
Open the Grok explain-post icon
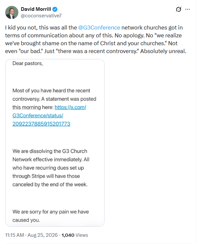point(178,9)
